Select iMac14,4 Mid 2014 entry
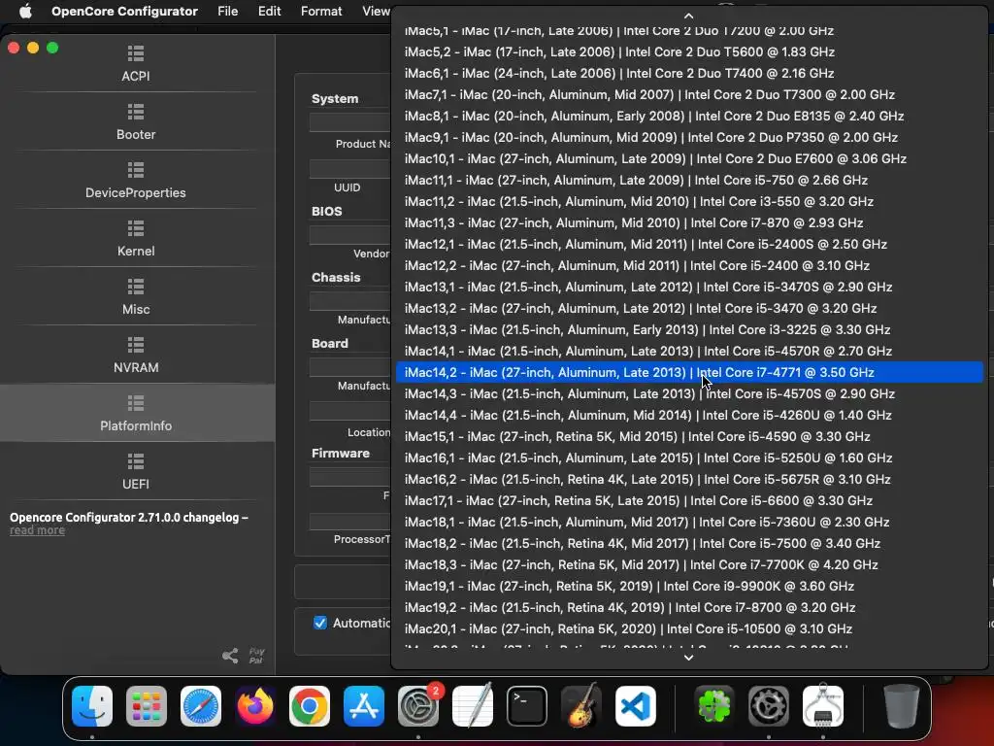The width and height of the screenshot is (994, 746). pos(689,415)
